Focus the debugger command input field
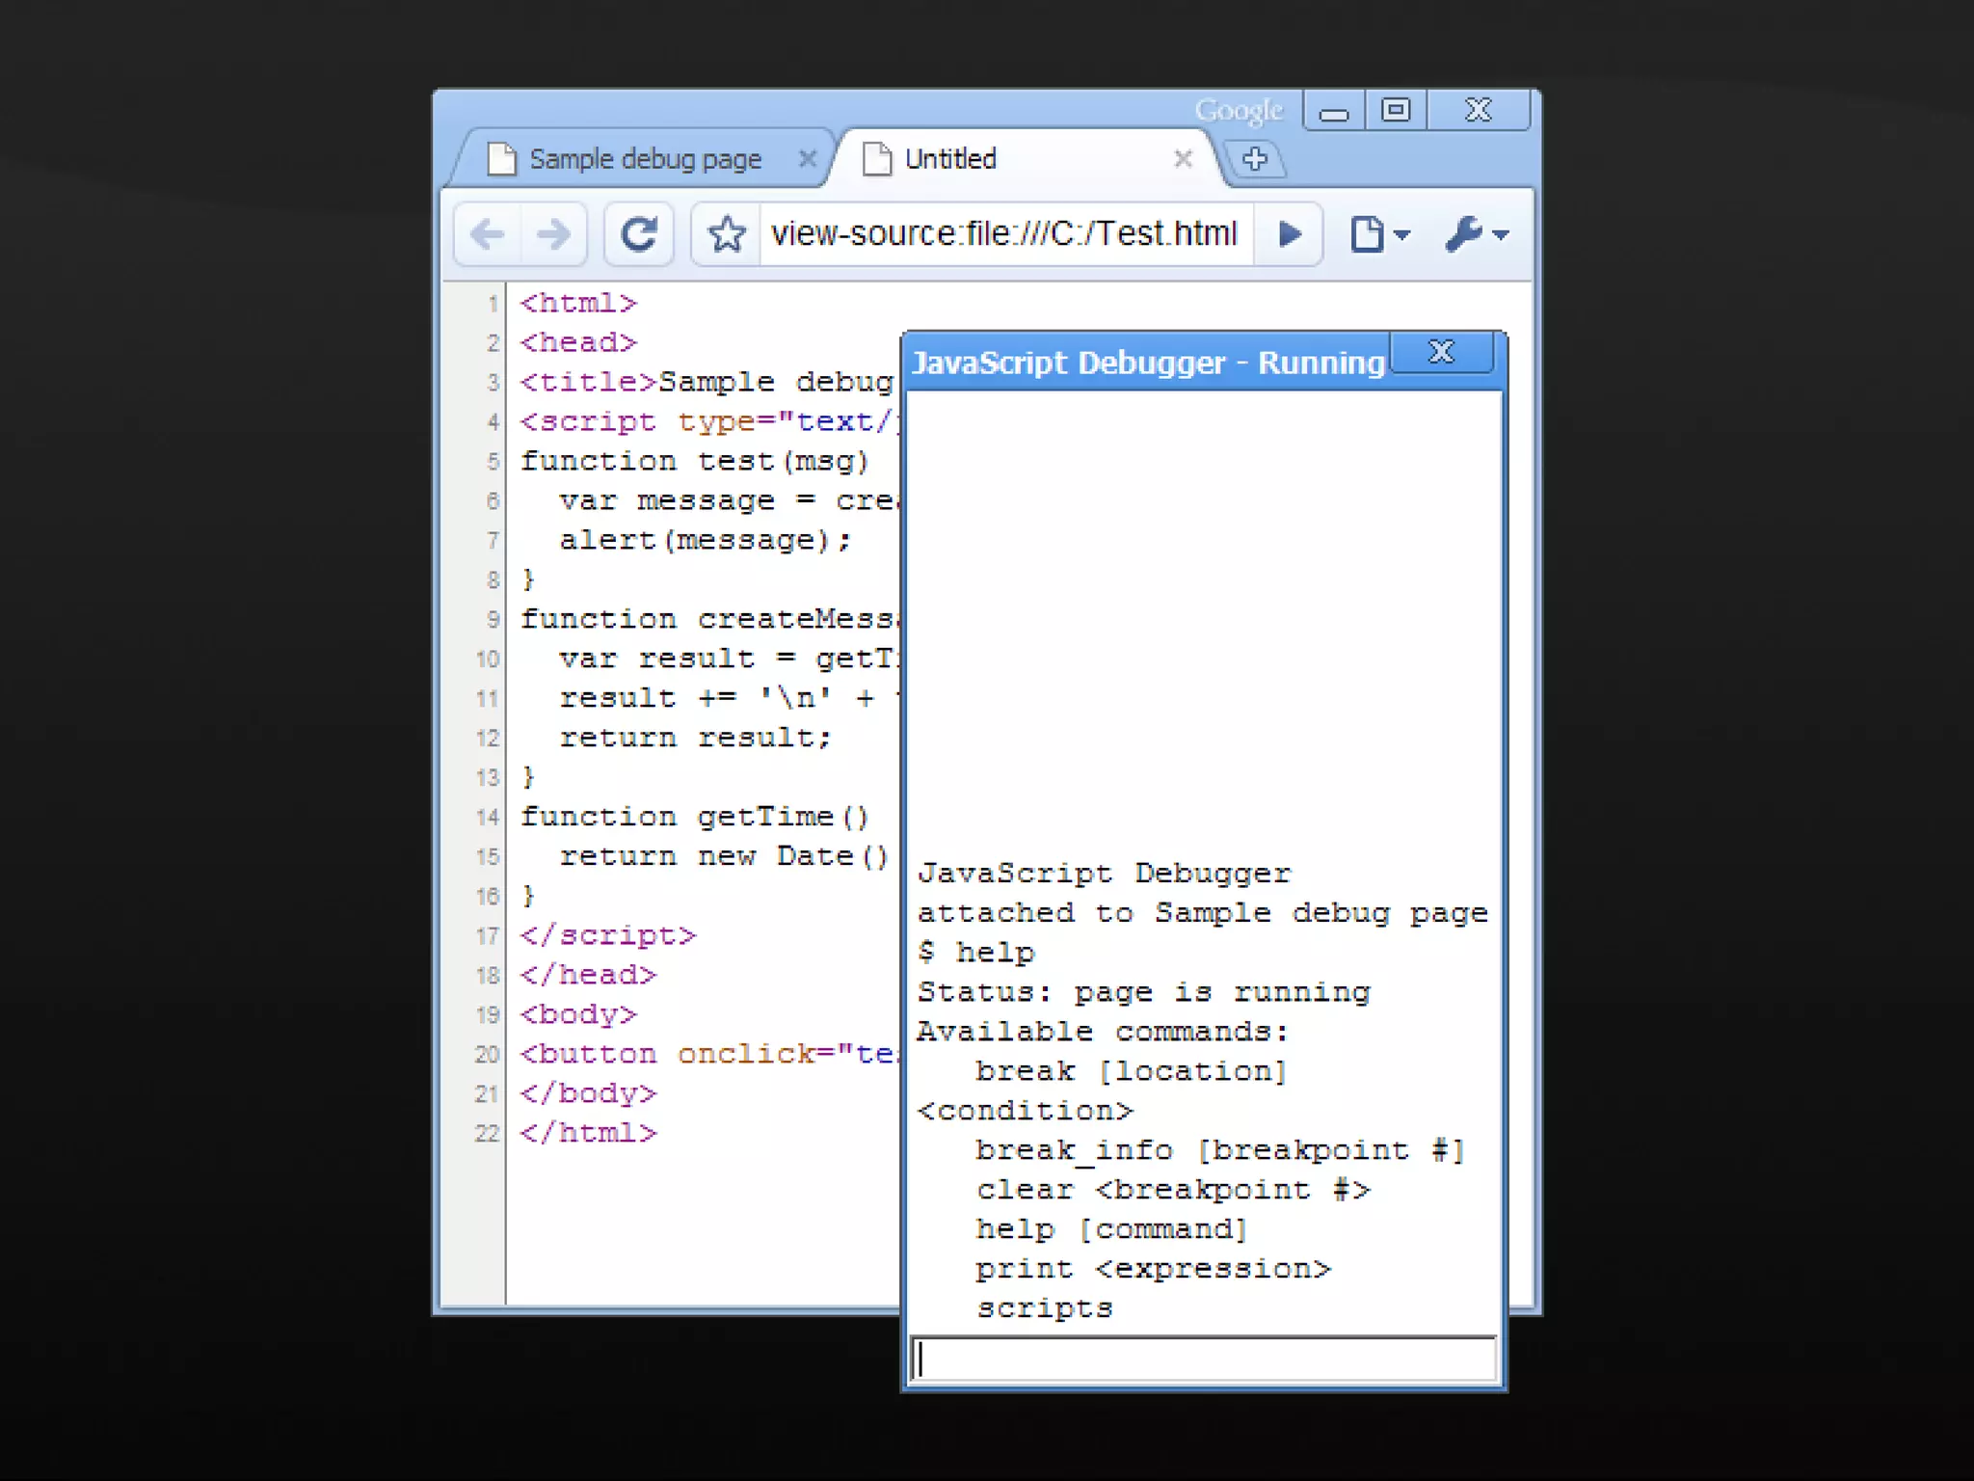Viewport: 1974px width, 1481px height. tap(1203, 1360)
